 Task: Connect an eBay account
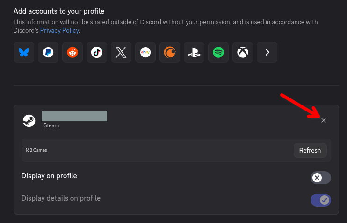click(145, 52)
